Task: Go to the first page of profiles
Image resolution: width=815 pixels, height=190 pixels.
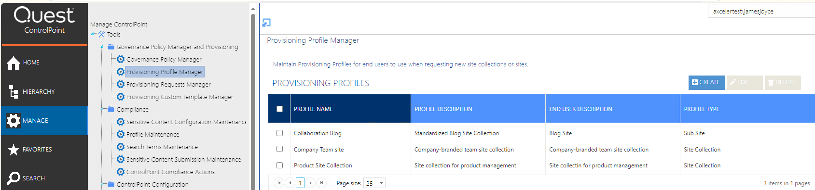Action: click(x=279, y=183)
